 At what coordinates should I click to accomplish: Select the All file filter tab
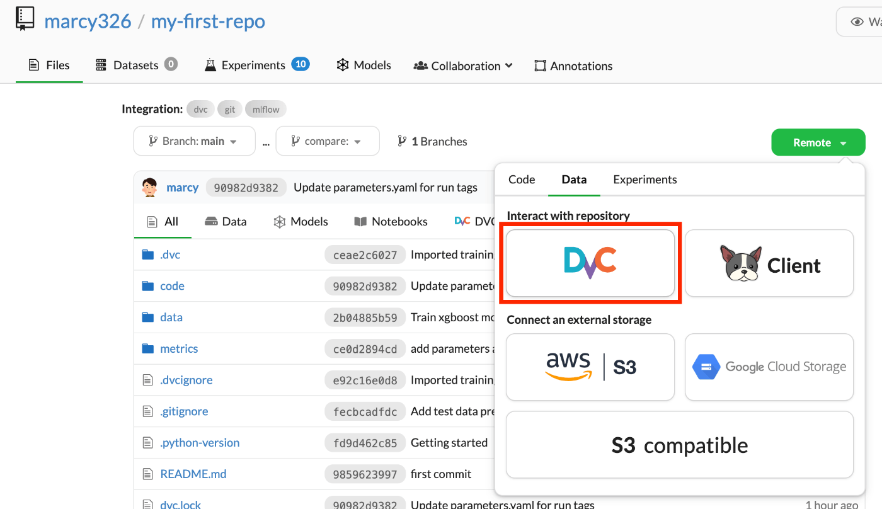(163, 221)
